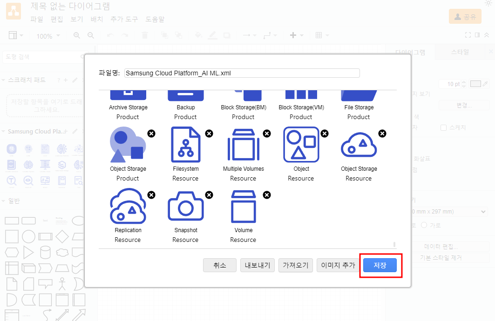The image size is (495, 321).
Task: Select the Object Storage Resource cloud icon
Action: tap(359, 145)
